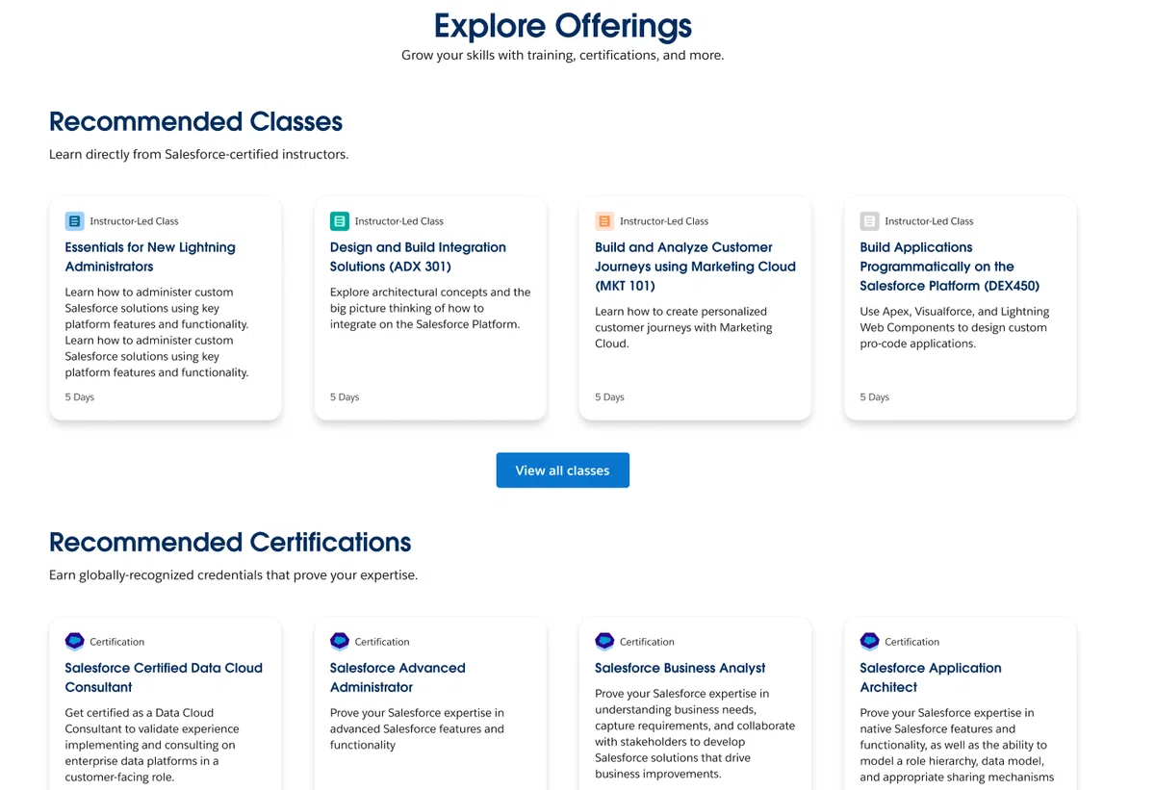Click the green icon on Design and Build Integration card
Screen dimensions: 1155x790
340,221
